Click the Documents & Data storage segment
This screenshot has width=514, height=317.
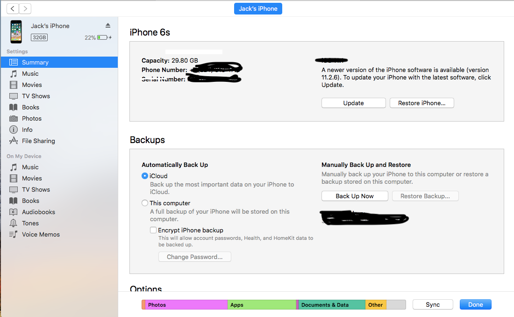(x=332, y=305)
